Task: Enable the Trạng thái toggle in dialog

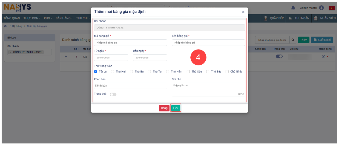Action: pyautogui.click(x=113, y=94)
